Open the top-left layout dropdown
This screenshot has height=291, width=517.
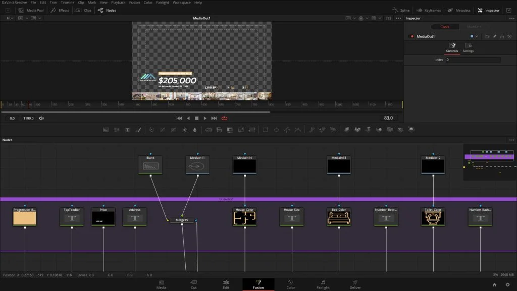(x=8, y=10)
